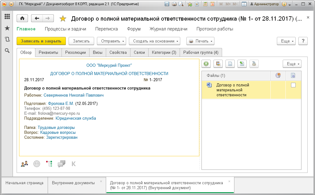
Task: Open the info icon in the title bar
Action: pyautogui.click(x=284, y=4)
